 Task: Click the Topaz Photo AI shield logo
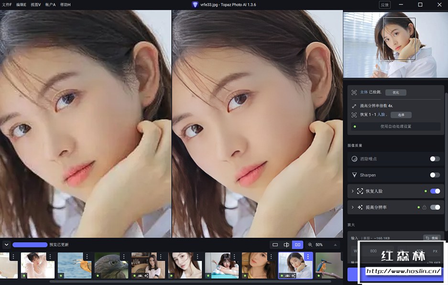[x=195, y=4]
